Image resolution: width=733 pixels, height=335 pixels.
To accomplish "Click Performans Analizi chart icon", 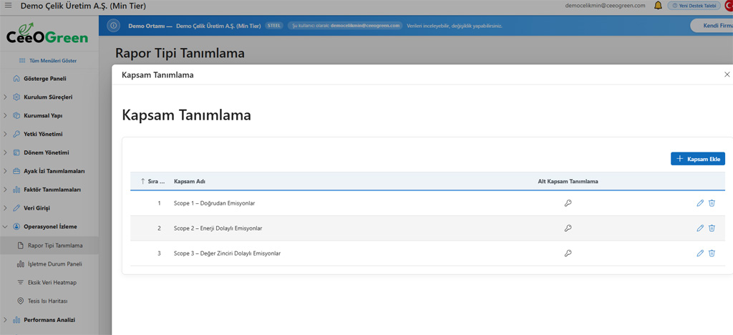I will [16, 320].
